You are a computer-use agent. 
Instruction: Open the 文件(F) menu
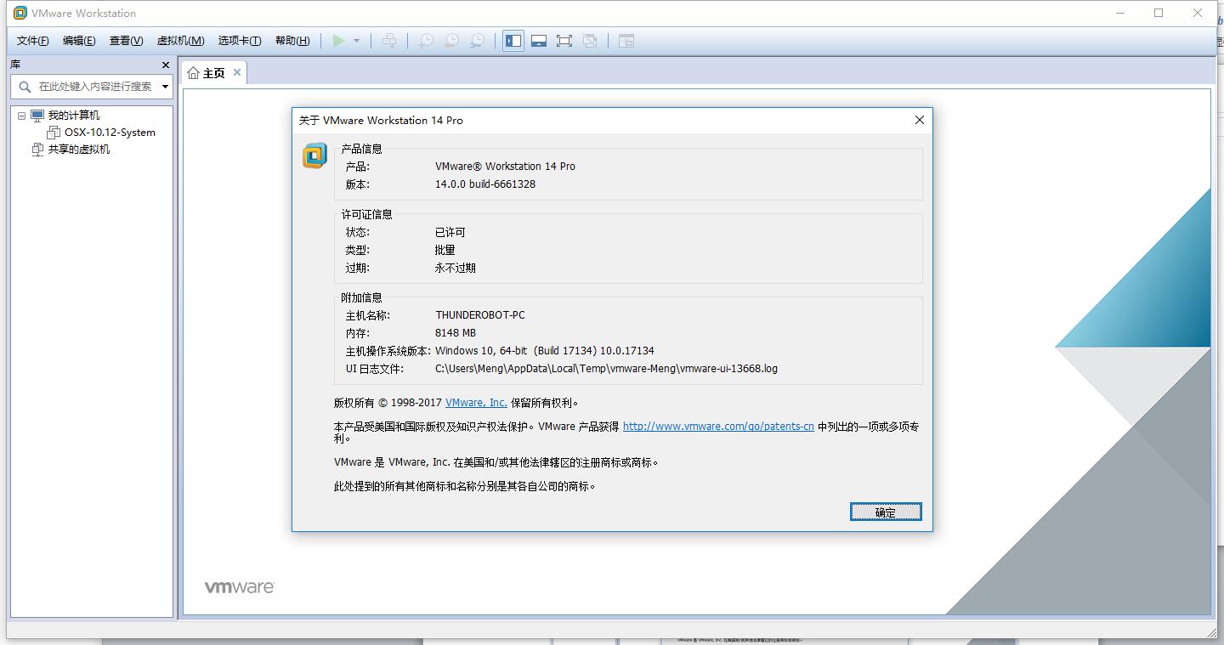pos(33,41)
